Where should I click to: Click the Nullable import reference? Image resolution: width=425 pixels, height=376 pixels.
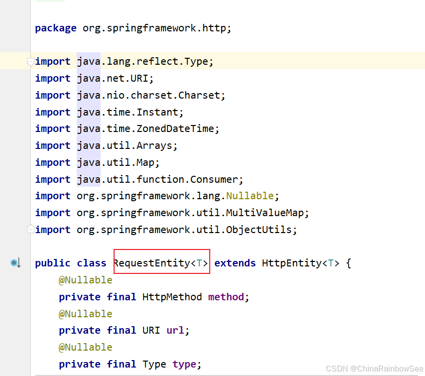[250, 196]
